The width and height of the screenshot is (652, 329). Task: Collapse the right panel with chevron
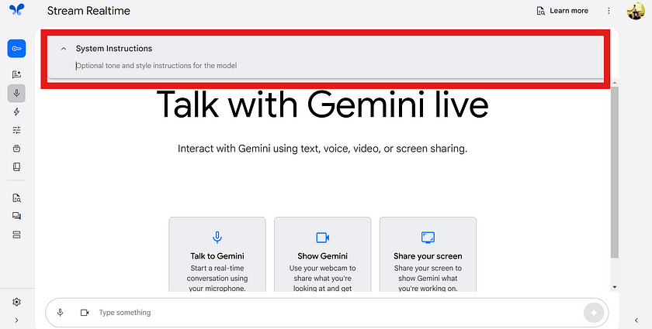click(x=636, y=320)
